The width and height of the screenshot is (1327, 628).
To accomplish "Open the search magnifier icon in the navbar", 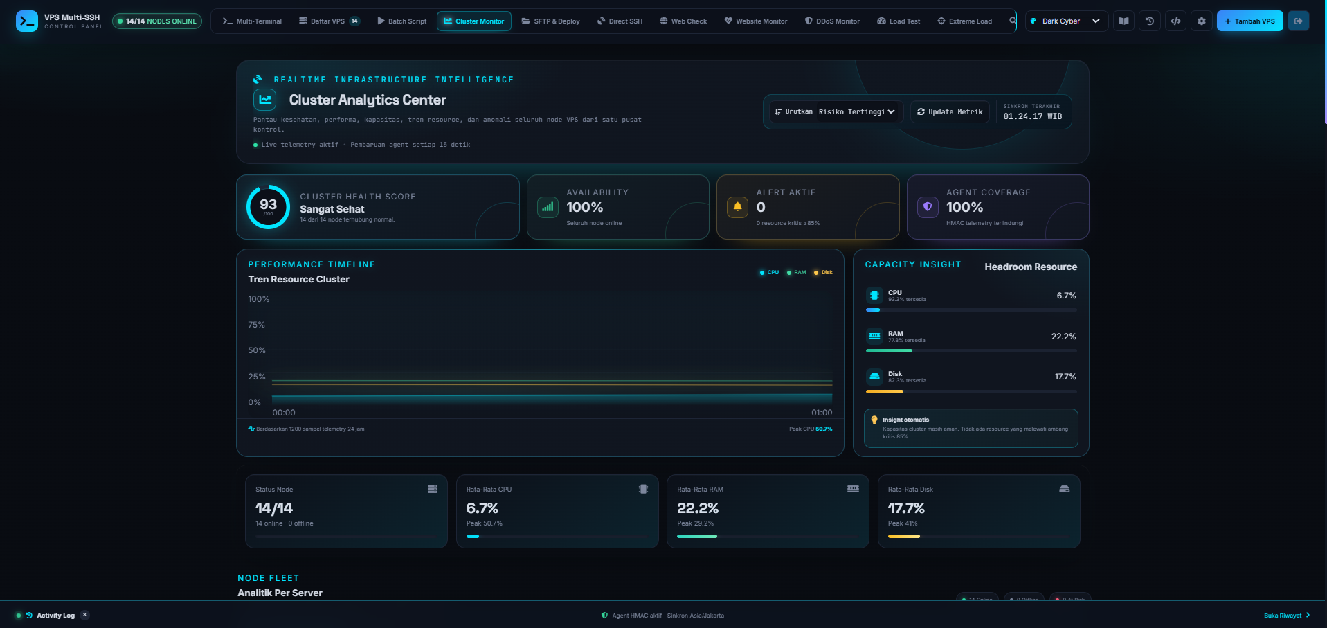I will point(1013,21).
